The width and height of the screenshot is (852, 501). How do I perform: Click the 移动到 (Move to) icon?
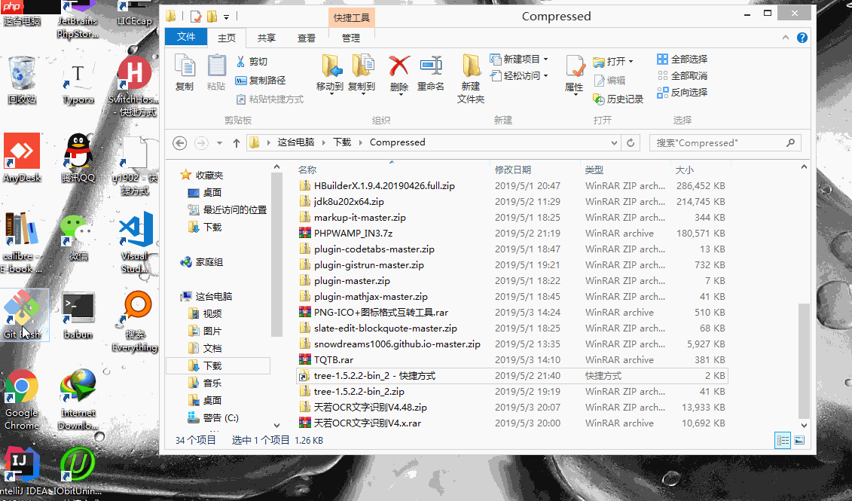point(332,73)
